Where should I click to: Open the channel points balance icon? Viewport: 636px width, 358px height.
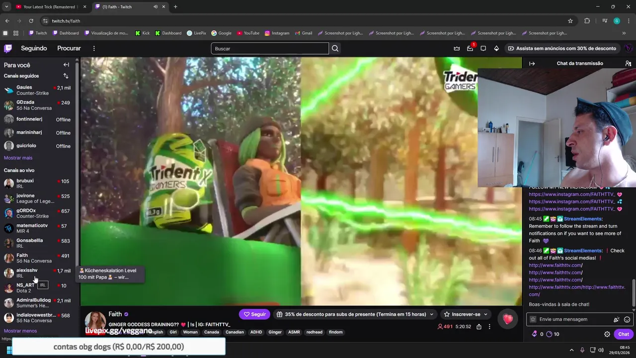[x=549, y=334]
